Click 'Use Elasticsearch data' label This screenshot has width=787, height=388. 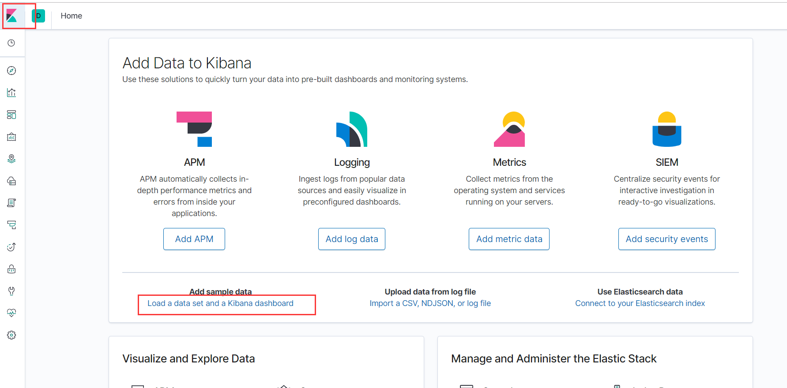pos(640,292)
